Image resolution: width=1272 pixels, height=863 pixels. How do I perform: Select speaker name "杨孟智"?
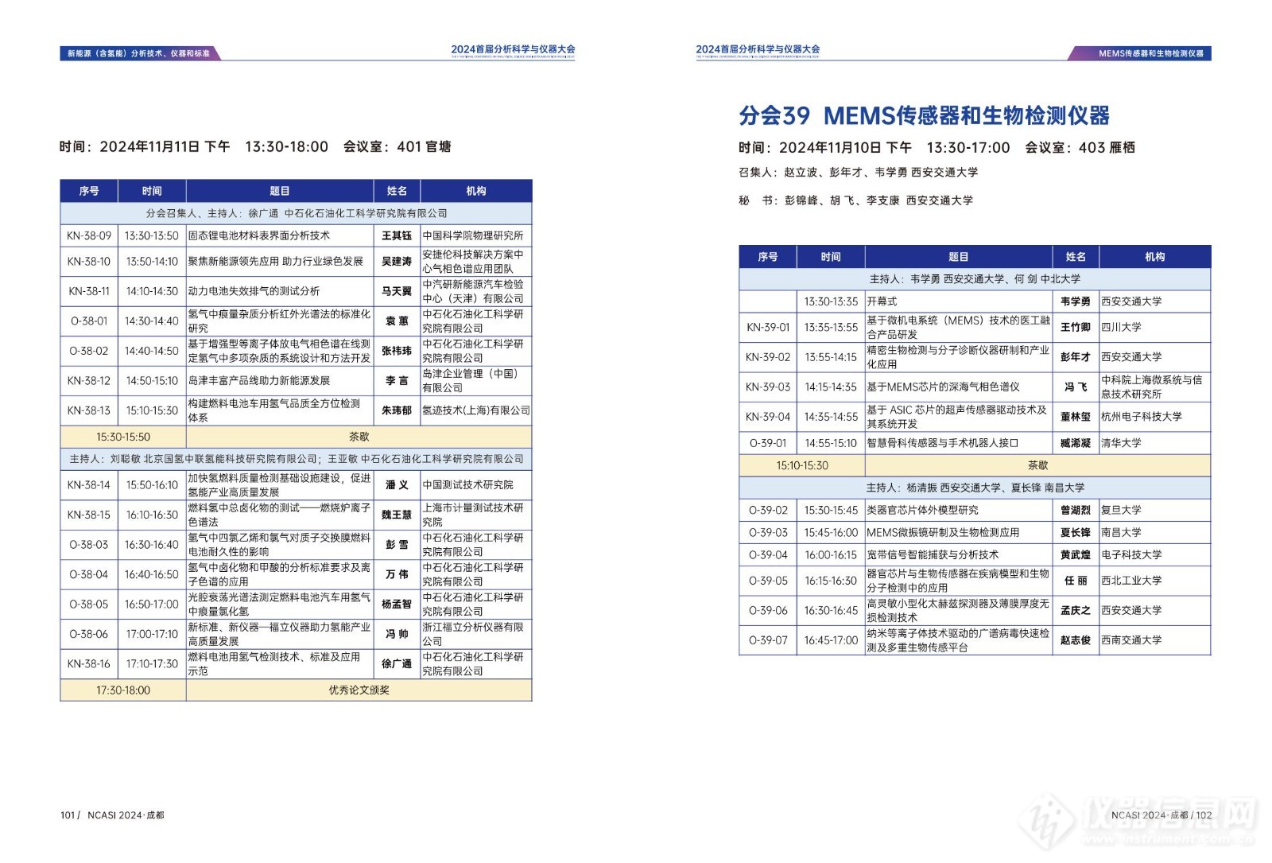397,604
